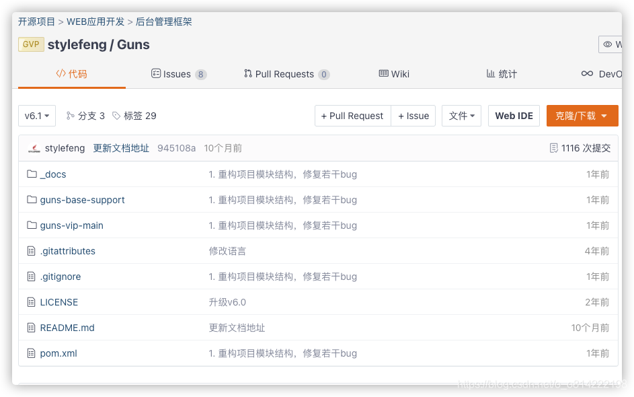The height and width of the screenshot is (397, 634).
Task: Open the v6.1 branch dropdown
Action: pyautogui.click(x=36, y=116)
